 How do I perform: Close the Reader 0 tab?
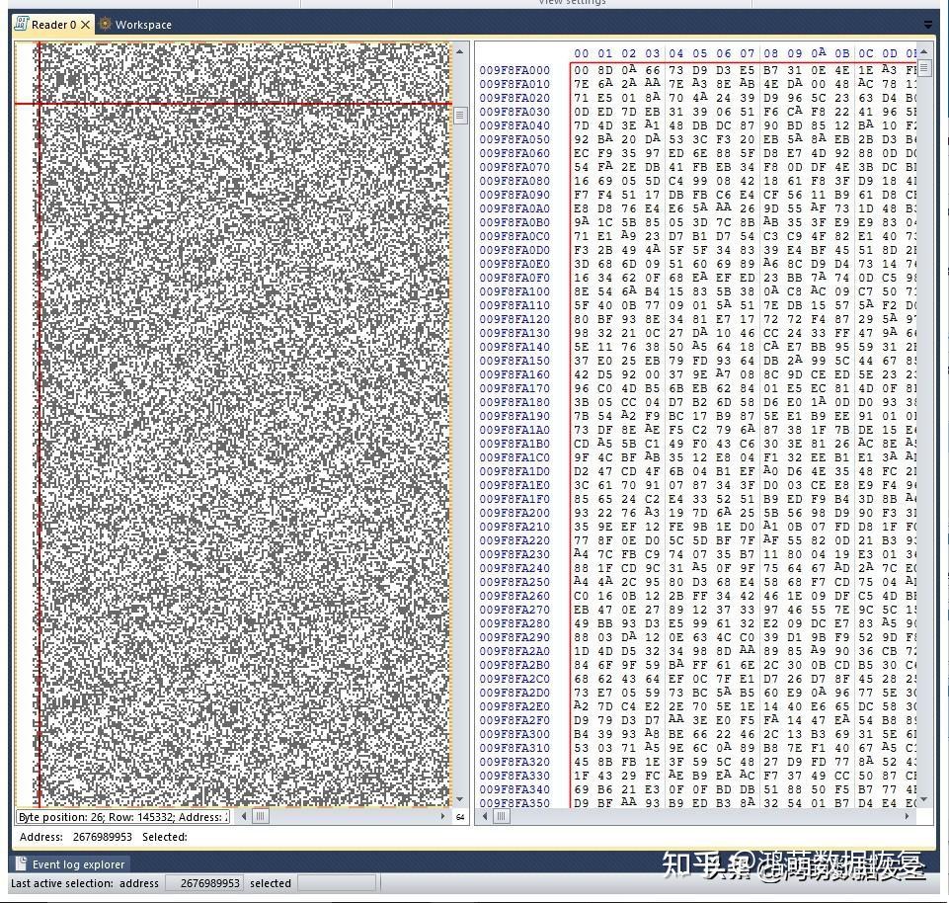(x=85, y=25)
